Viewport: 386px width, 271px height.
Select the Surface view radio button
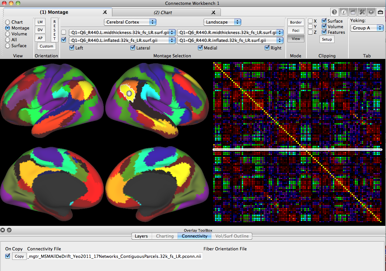pyautogui.click(x=8, y=46)
